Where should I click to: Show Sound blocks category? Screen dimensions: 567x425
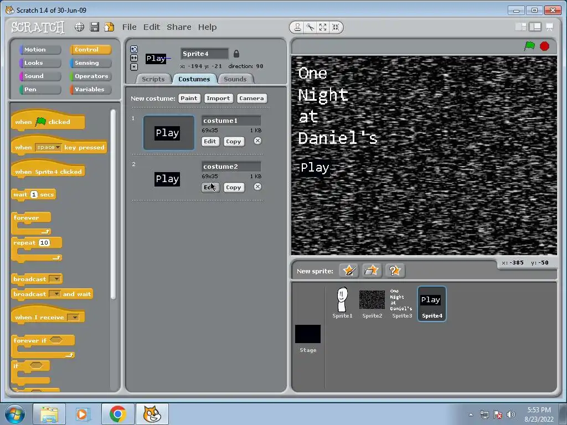coord(40,76)
